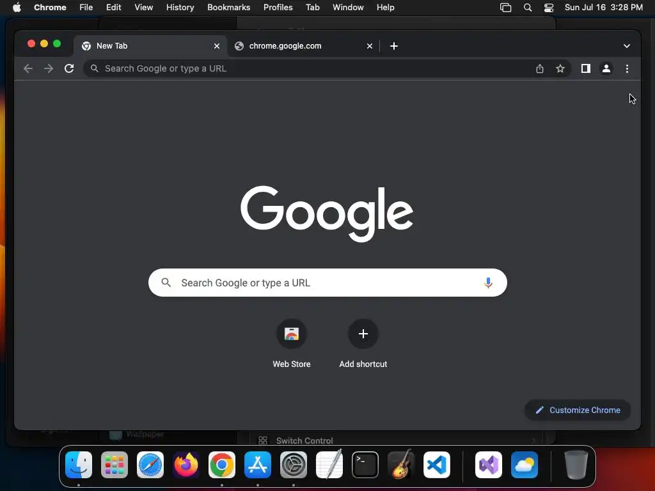Viewport: 655px width, 491px height.
Task: Click Switch Control in background Settings window
Action: [304, 440]
